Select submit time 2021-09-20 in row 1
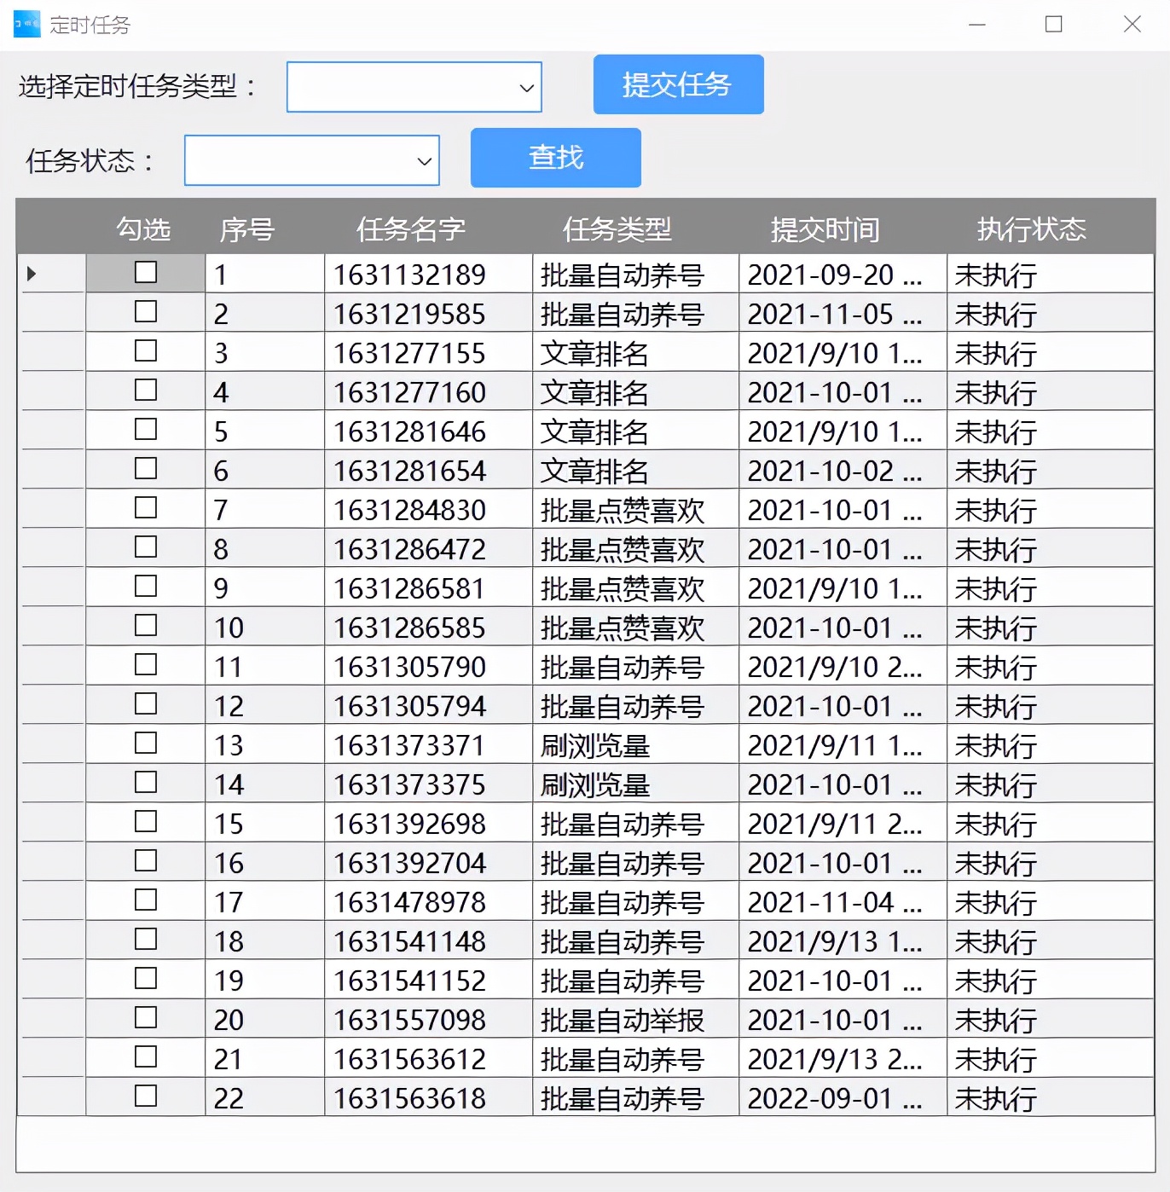This screenshot has width=1170, height=1192. point(843,275)
